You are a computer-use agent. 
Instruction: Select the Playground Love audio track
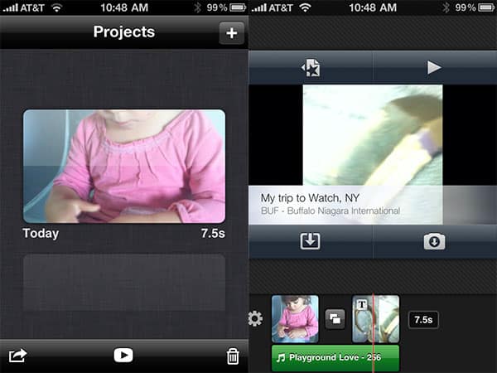coord(335,358)
